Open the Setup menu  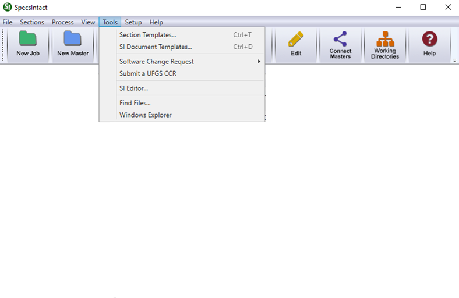coord(133,22)
